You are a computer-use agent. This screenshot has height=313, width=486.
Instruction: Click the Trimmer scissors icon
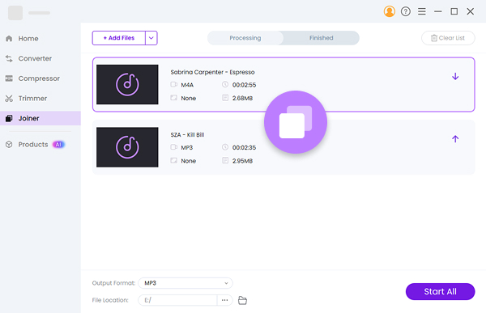[x=9, y=99]
